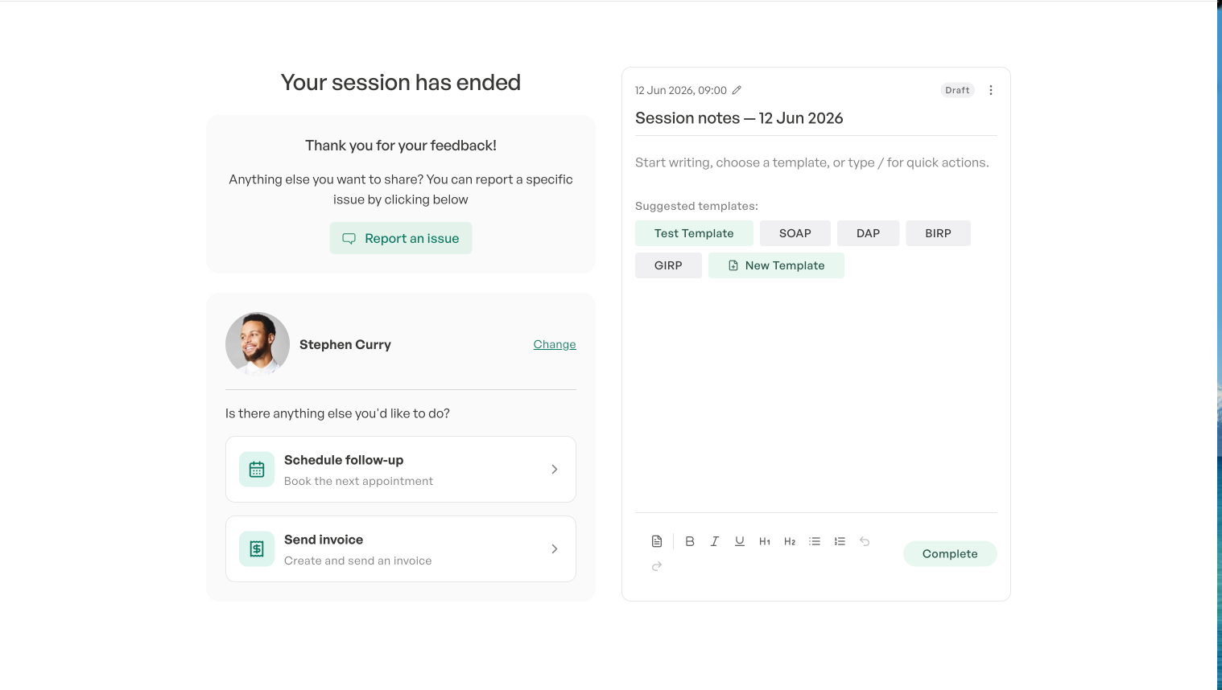
Task: Insert Heading 1 style
Action: point(765,541)
